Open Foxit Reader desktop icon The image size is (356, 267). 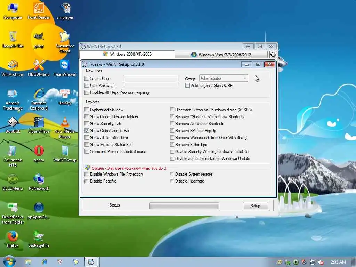(x=39, y=11)
